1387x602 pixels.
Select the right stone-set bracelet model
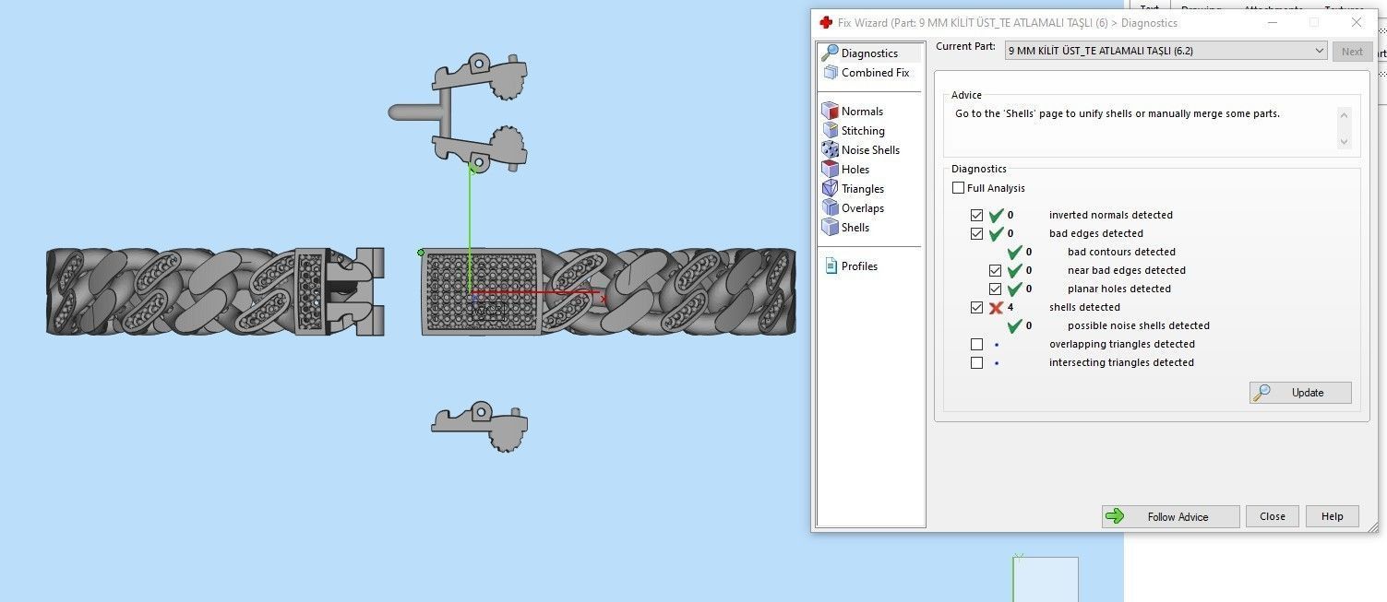tap(609, 291)
